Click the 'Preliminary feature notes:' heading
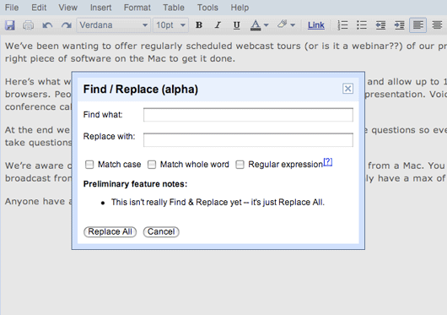Viewport: 447px width, 315px height. 135,184
